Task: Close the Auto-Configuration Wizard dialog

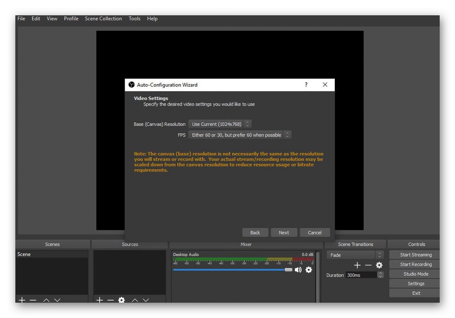Action: click(325, 85)
